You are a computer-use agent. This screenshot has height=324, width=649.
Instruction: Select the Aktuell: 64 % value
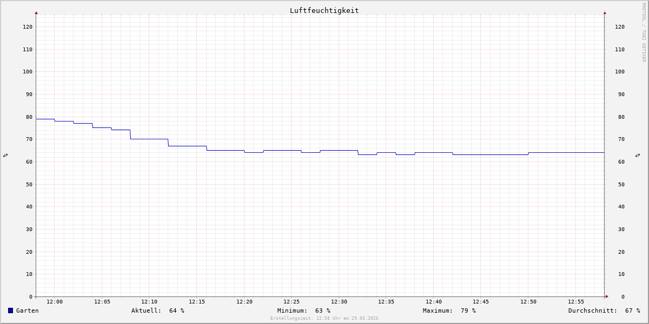coord(158,310)
